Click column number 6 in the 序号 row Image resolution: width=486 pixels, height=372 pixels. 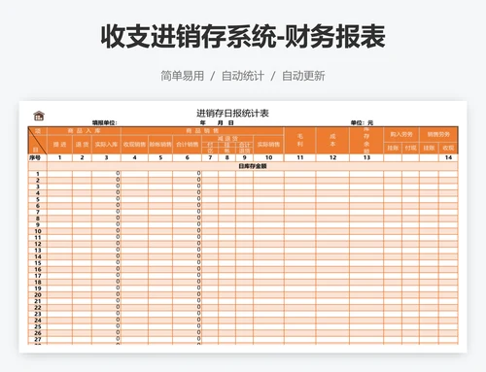click(187, 157)
